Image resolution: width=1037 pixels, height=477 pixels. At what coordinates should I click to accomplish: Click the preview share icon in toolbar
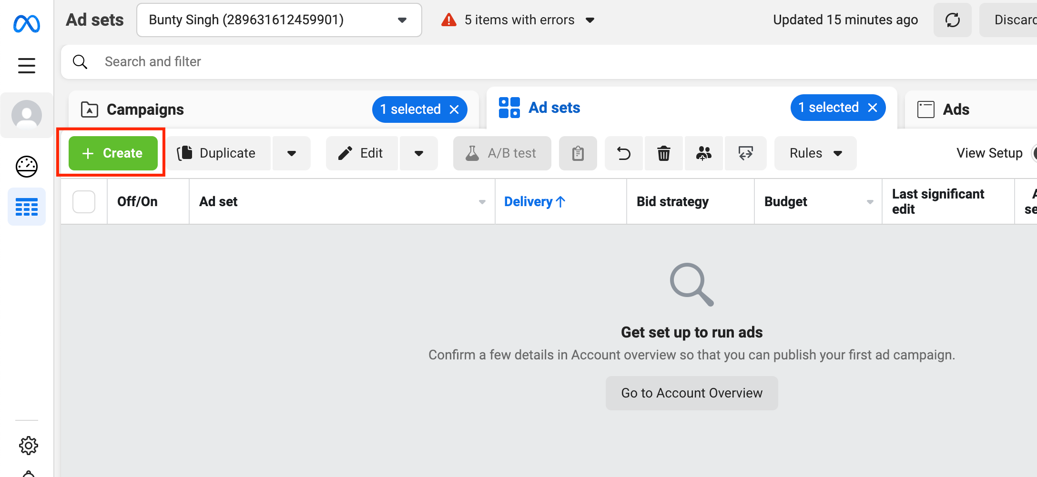745,153
